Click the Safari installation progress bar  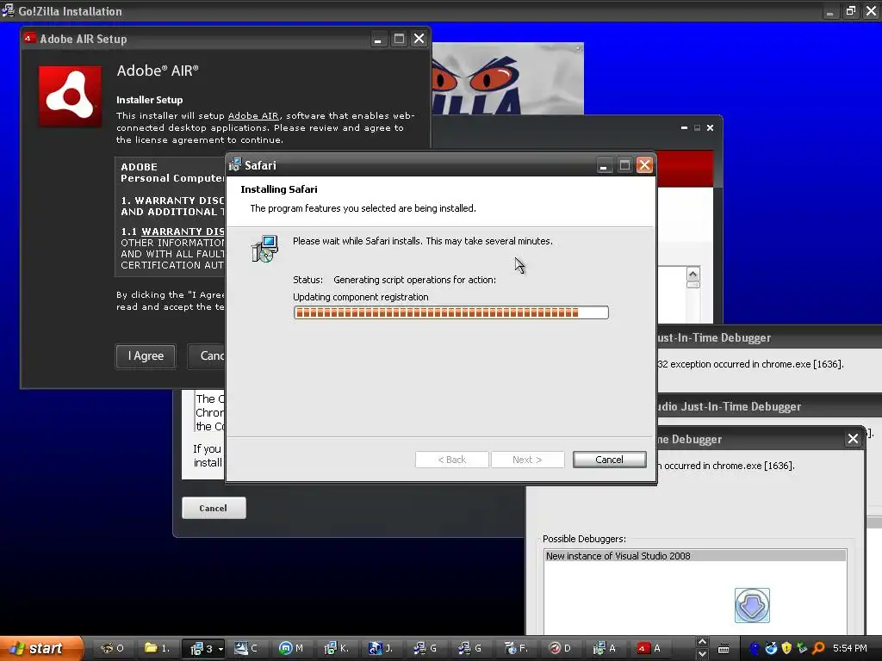click(450, 312)
